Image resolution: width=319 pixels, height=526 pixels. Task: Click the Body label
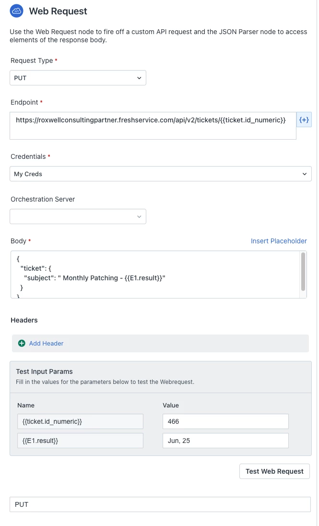point(18,241)
